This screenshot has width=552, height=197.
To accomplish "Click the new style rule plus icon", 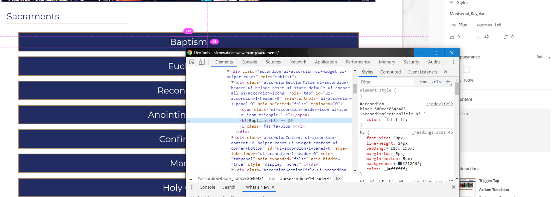I will coord(448,82).
